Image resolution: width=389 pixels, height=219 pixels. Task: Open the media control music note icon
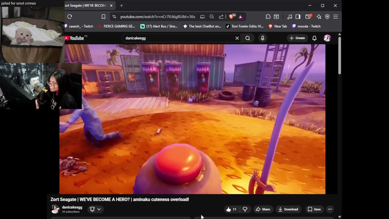coord(290,17)
